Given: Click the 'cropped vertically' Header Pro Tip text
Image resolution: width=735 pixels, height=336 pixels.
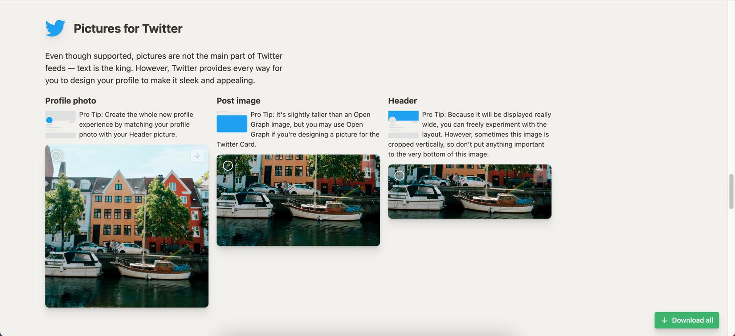Looking at the screenshot, I should (470, 134).
